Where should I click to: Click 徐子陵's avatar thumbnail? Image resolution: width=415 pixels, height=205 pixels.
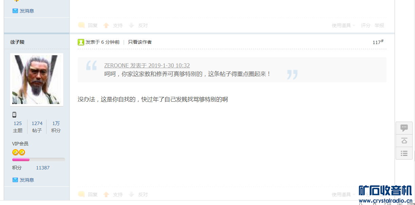click(x=37, y=80)
